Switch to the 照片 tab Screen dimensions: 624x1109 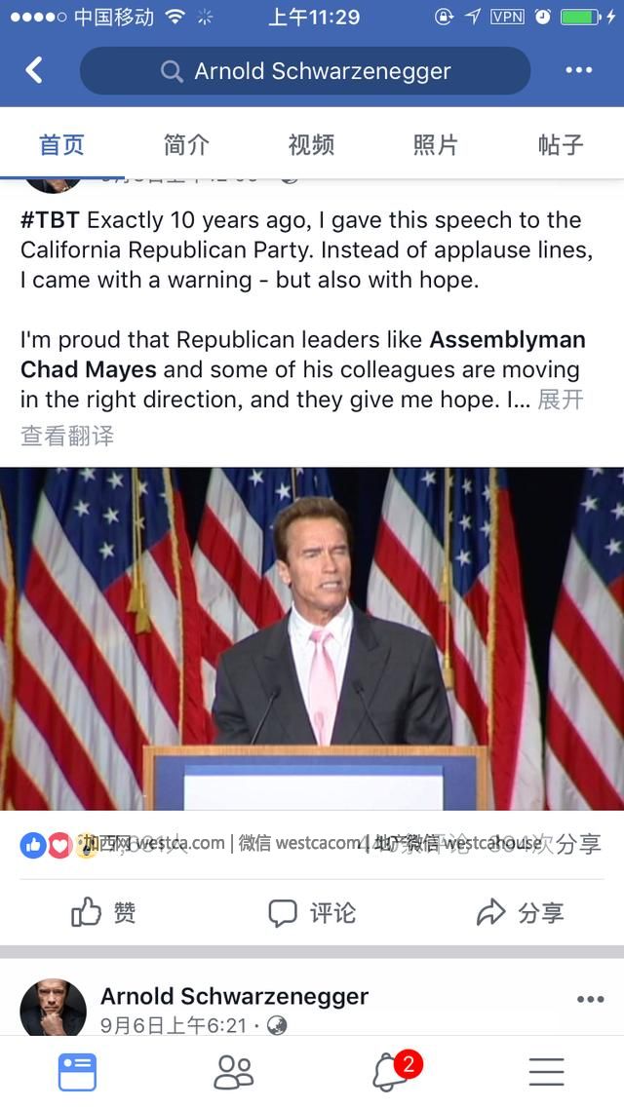[x=436, y=145]
